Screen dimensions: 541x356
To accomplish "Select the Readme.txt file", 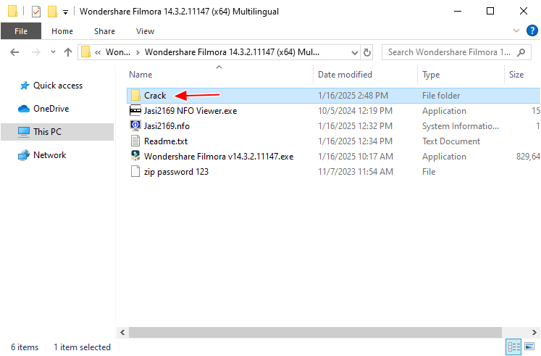I will click(165, 141).
